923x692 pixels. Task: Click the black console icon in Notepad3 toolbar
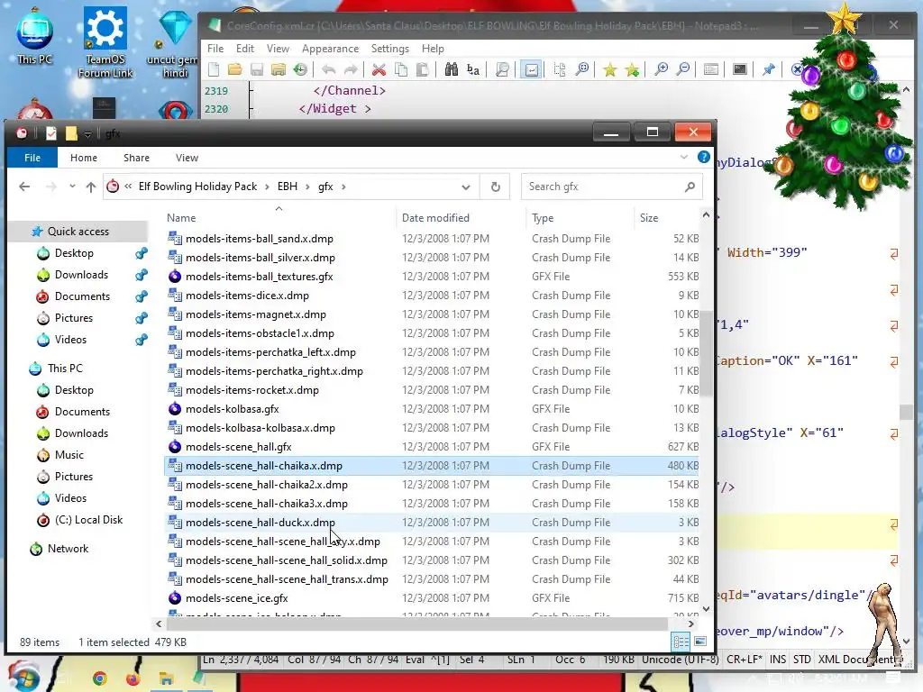tap(740, 70)
